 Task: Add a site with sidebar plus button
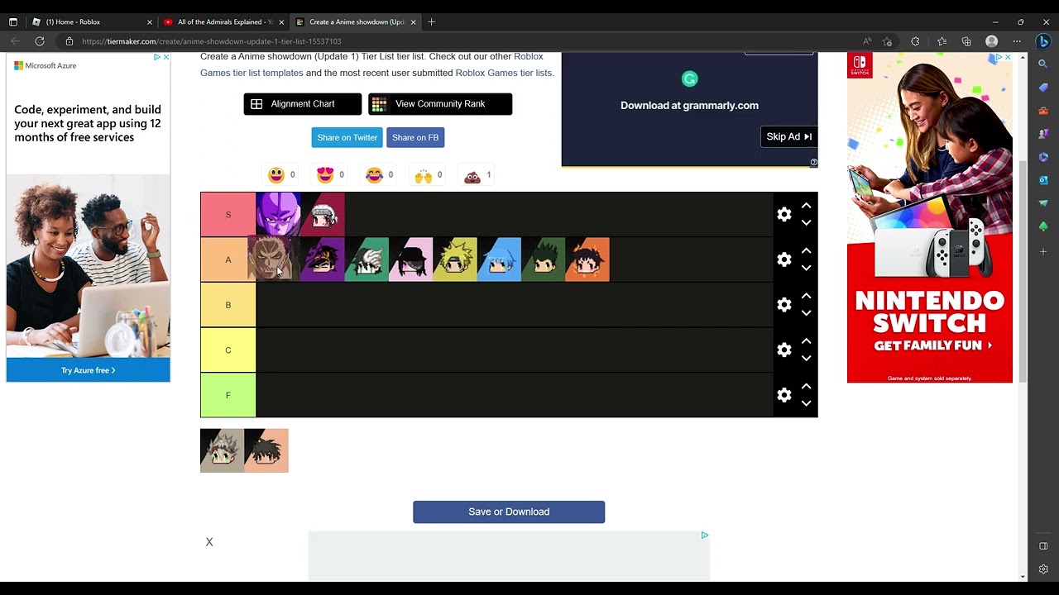1043,251
